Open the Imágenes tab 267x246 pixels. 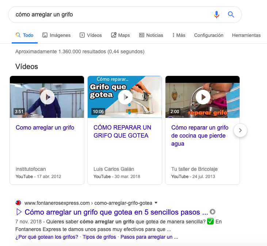point(56,35)
